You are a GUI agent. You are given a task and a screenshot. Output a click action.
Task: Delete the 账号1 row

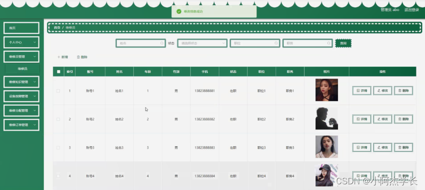click(403, 91)
